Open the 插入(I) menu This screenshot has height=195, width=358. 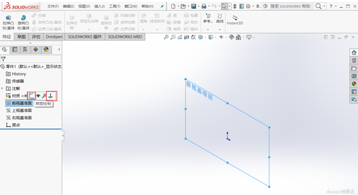(x=100, y=6)
